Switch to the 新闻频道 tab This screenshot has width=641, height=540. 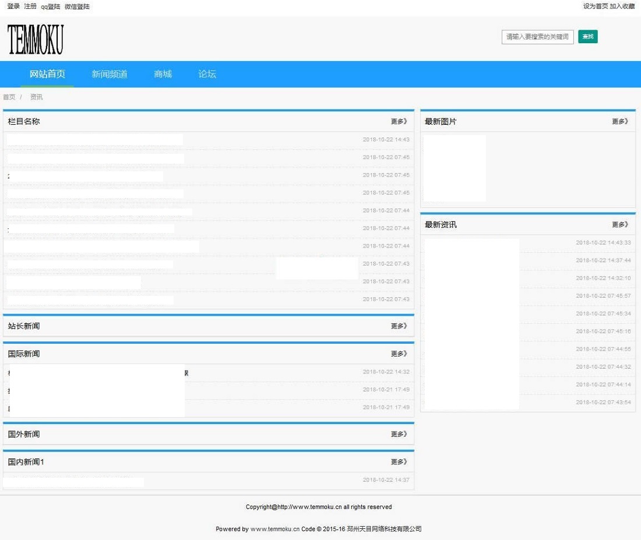click(x=110, y=74)
